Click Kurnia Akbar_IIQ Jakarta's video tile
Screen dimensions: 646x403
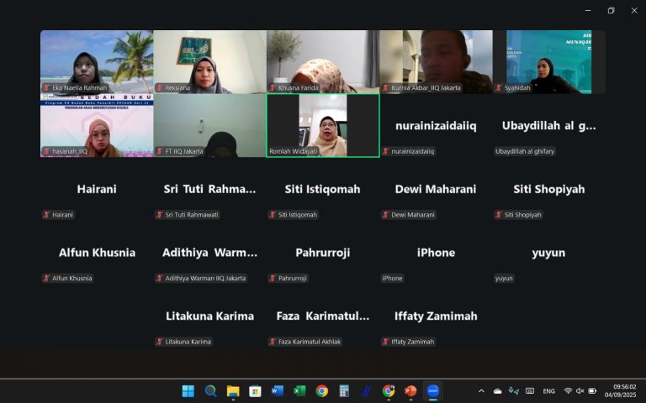tap(436, 61)
